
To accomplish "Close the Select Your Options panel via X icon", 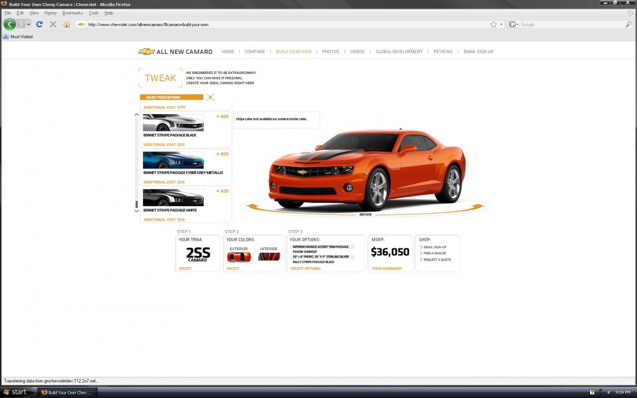I will point(210,97).
